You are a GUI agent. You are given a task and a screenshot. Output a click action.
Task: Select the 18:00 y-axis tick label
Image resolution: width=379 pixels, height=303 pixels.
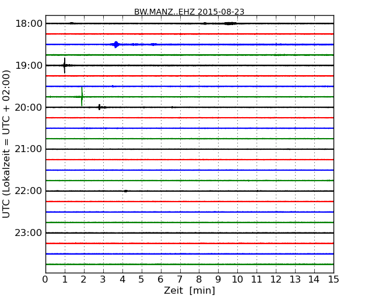[x=29, y=23]
